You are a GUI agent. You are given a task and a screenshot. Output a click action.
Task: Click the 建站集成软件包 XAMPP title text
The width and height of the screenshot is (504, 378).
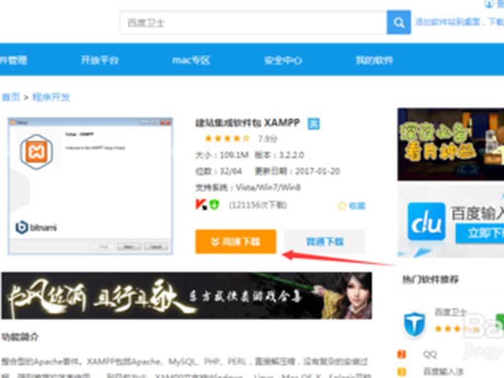click(248, 123)
